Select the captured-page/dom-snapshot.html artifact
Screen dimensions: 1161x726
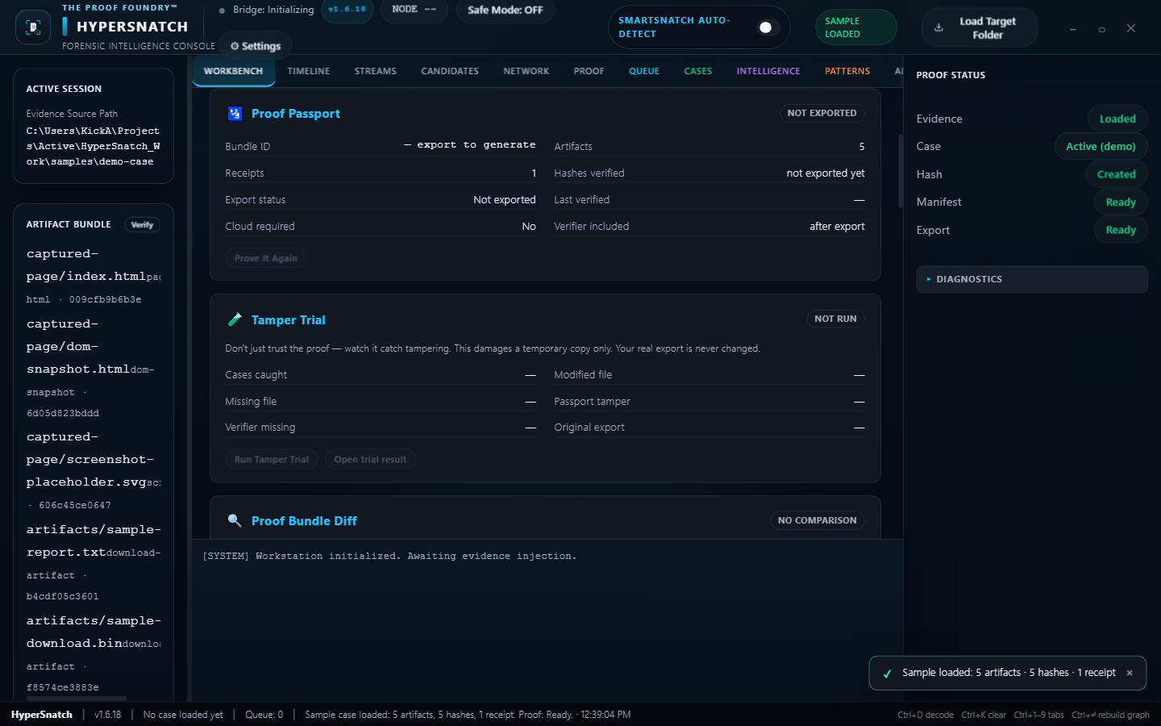(94, 368)
